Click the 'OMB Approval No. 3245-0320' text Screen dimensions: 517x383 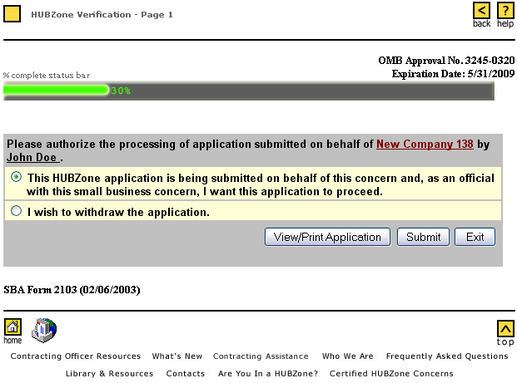pos(446,61)
